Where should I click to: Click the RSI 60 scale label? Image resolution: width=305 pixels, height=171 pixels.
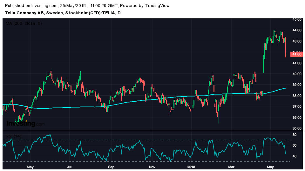(295, 145)
